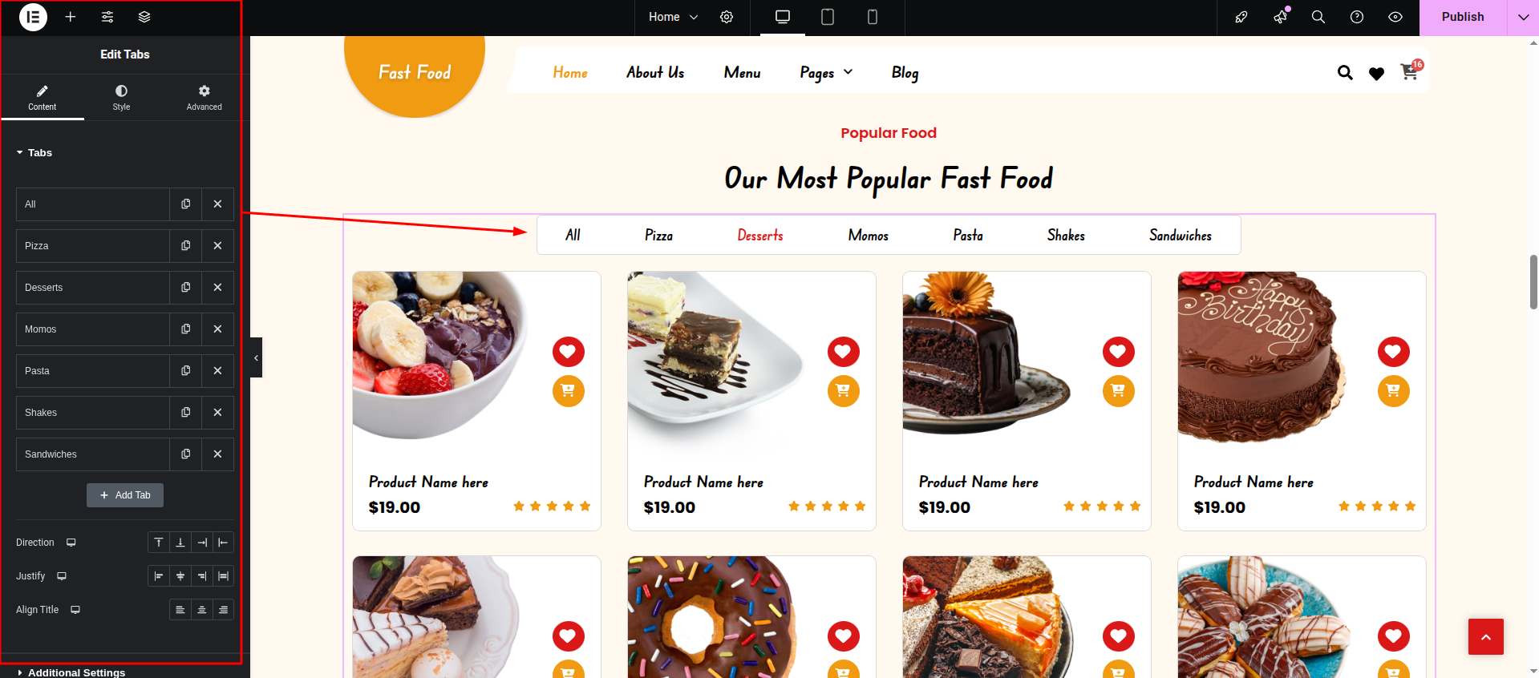
Task: Set Justify to stretch option
Action: pos(223,576)
